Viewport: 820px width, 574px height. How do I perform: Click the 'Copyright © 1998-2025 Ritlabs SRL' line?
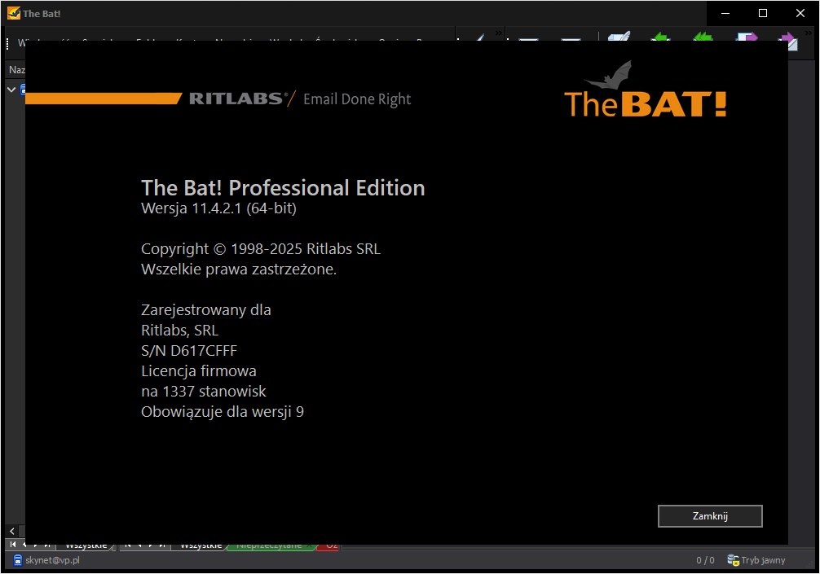pos(261,249)
